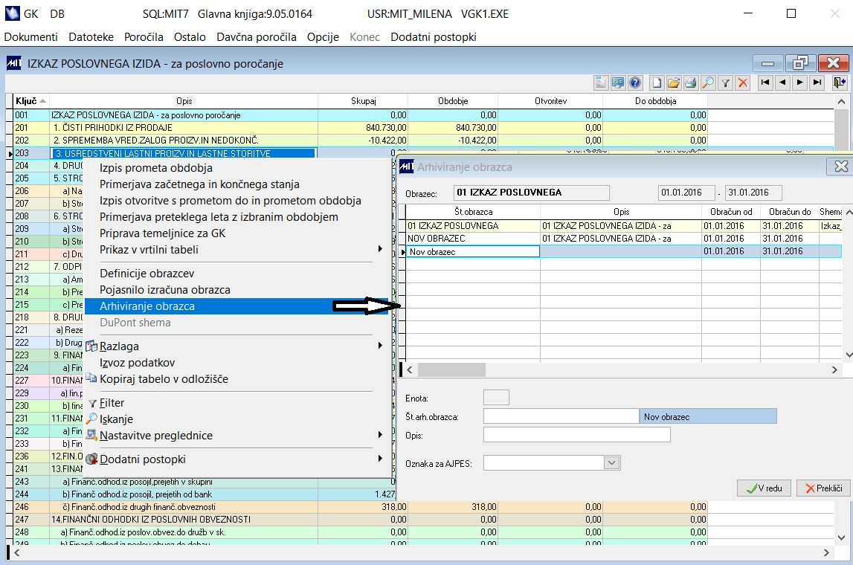Screen dimensions: 853x565
Task: Click the printer icon in toolbar
Action: pyautogui.click(x=691, y=83)
